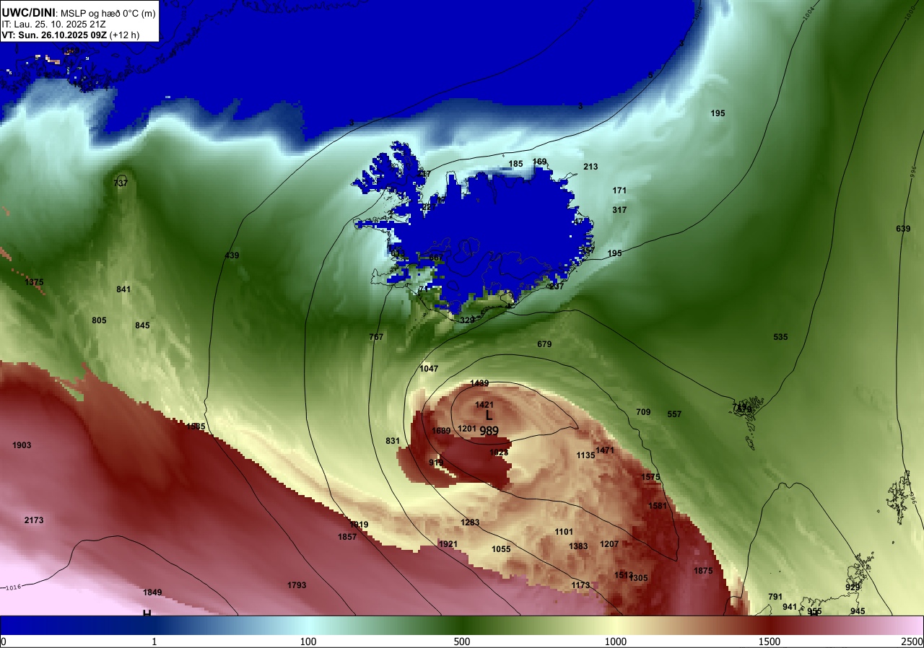Image resolution: width=924 pixels, height=648 pixels.
Task: Click the map value '1849'
Action: 152,592
